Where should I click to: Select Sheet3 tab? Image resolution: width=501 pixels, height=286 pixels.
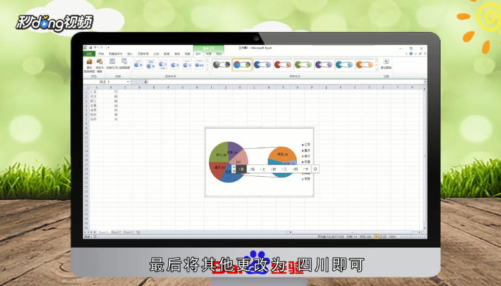coord(129,232)
